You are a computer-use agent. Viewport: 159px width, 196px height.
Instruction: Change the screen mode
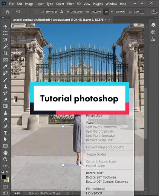(x=5, y=193)
